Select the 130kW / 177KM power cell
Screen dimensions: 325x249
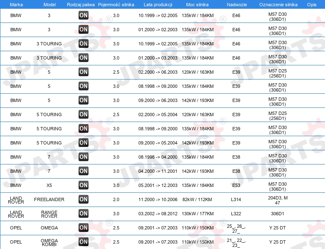197,214
